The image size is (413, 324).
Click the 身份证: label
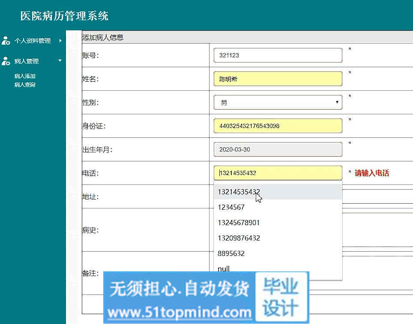[94, 126]
